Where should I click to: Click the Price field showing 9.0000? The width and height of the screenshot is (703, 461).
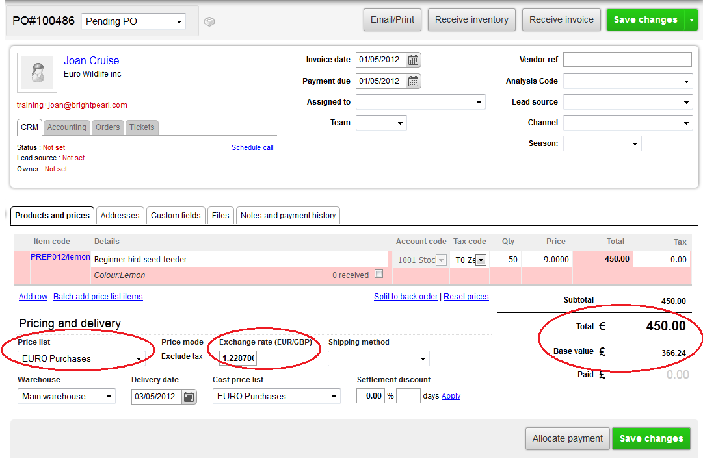[547, 260]
